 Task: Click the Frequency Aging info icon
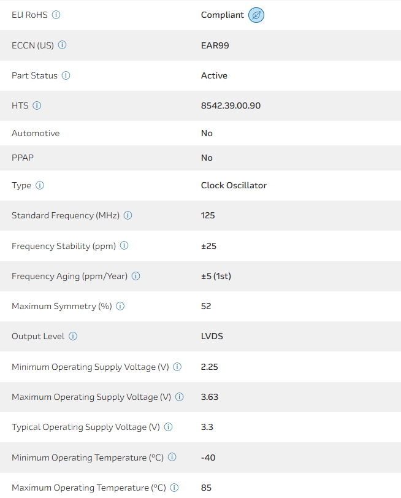point(136,276)
